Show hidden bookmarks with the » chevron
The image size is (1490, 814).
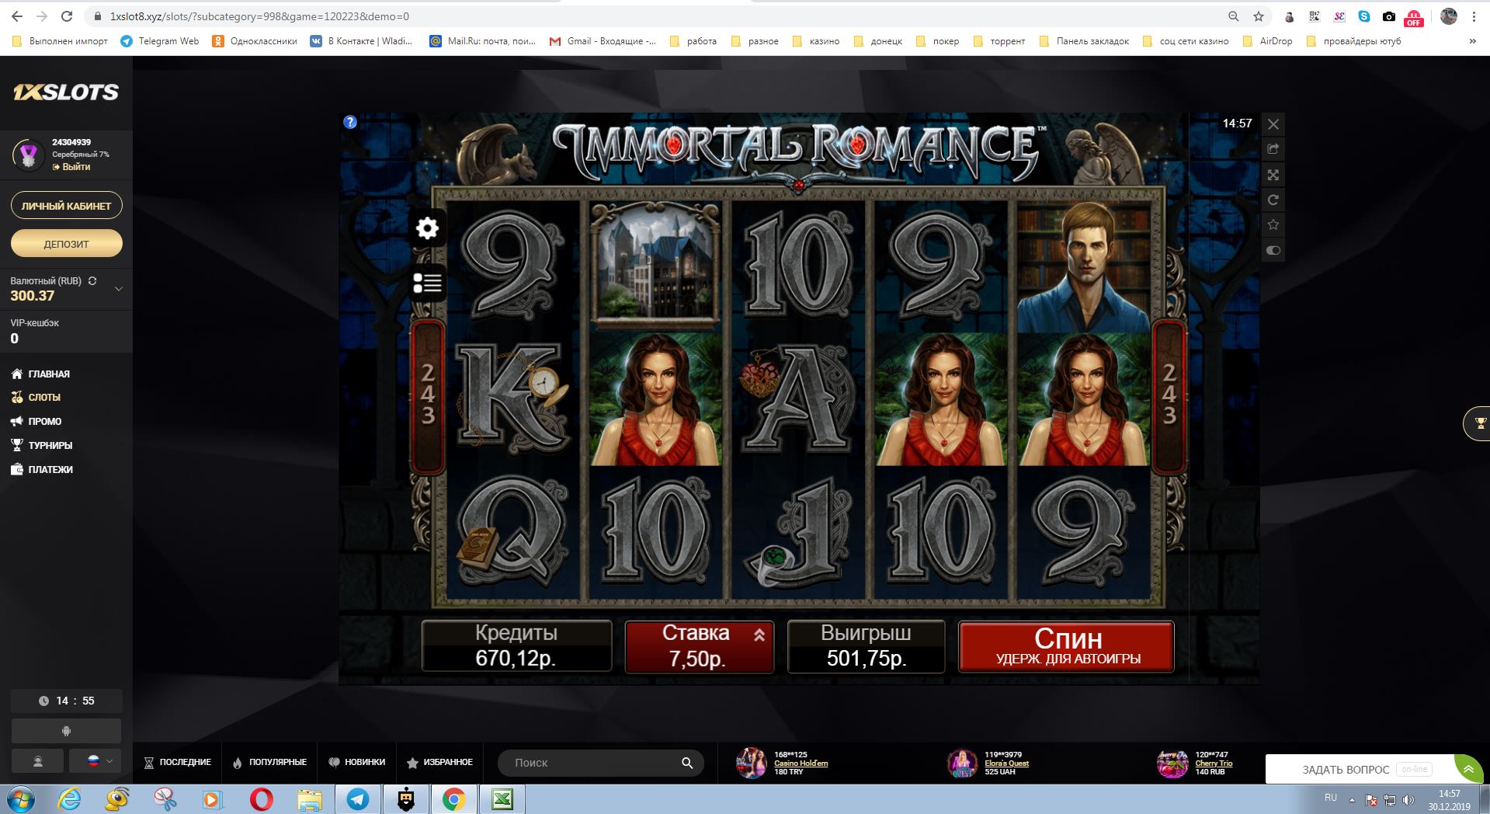tap(1472, 41)
